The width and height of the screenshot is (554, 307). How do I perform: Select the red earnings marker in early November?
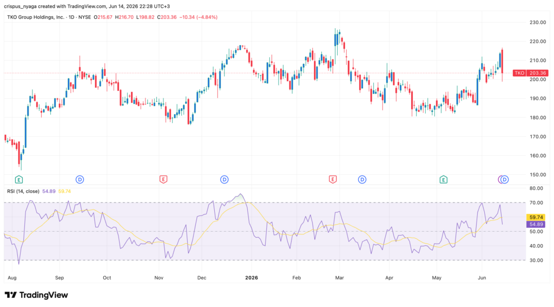tap(163, 180)
